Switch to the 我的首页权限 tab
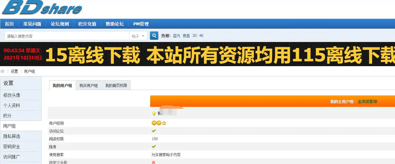 [x=116, y=85]
